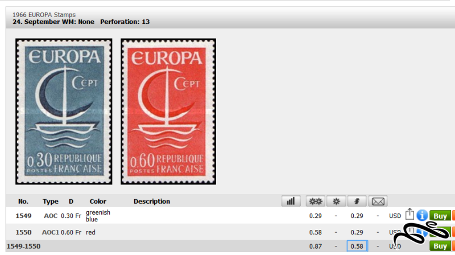Click the Type column header

51,201
